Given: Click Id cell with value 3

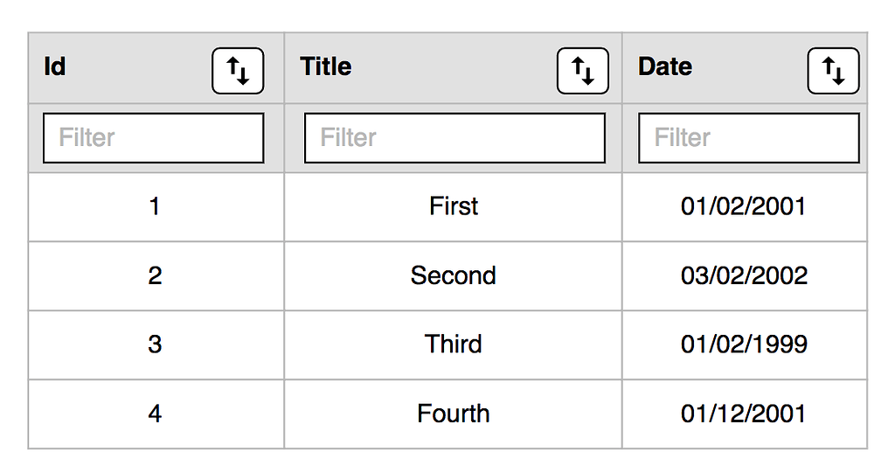Looking at the screenshot, I should click(x=155, y=344).
